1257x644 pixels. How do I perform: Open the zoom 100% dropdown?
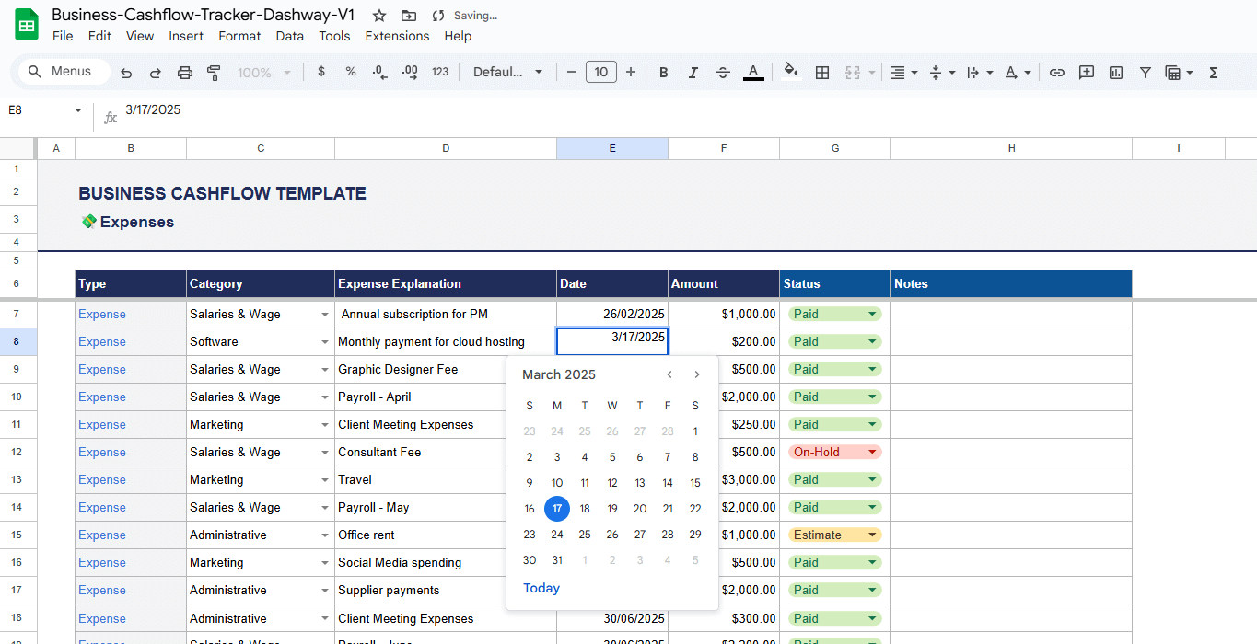pyautogui.click(x=264, y=72)
